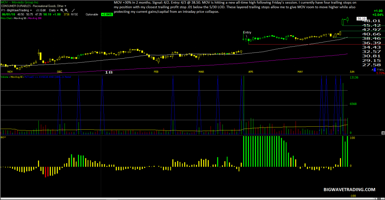
Task: Click the zoom in magnifier icon
Action: click(x=62, y=10)
